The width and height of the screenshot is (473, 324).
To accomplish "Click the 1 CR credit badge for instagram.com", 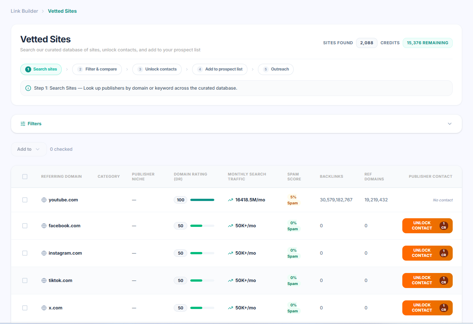I will tap(444, 253).
